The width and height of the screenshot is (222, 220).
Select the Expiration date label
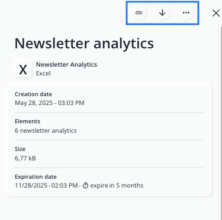[x=36, y=177]
